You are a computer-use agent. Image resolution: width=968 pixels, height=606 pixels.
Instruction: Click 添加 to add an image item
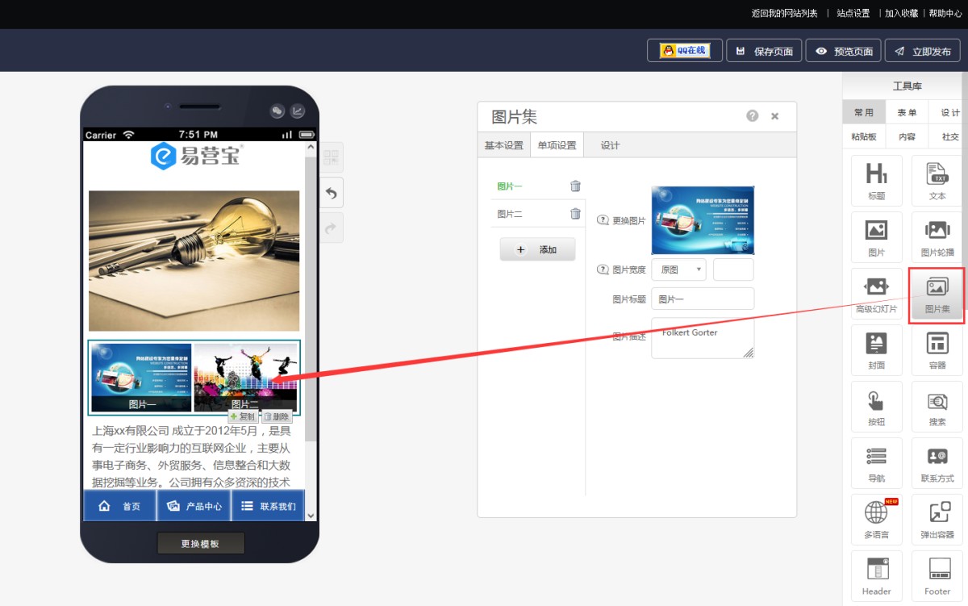coord(537,249)
